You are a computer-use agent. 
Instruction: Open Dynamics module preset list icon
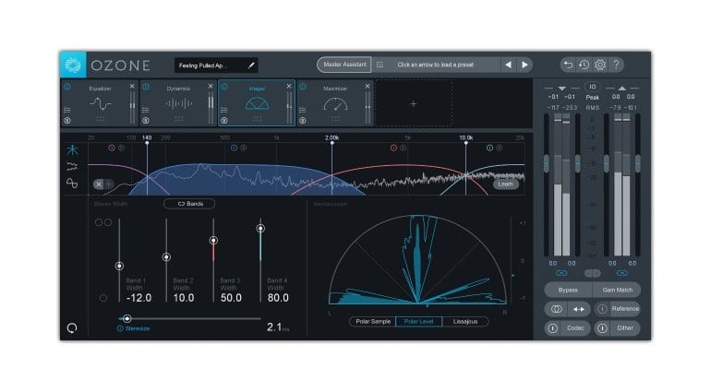pyautogui.click(x=146, y=110)
